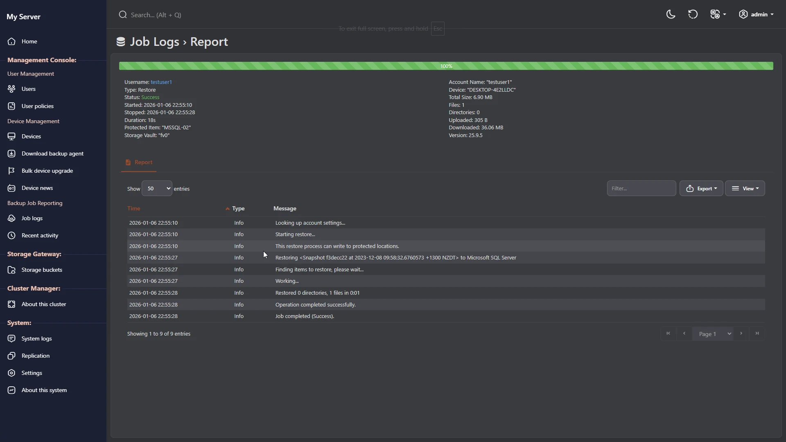Screen dimensions: 786x442
Task: Select the Report tab
Action: point(139,162)
